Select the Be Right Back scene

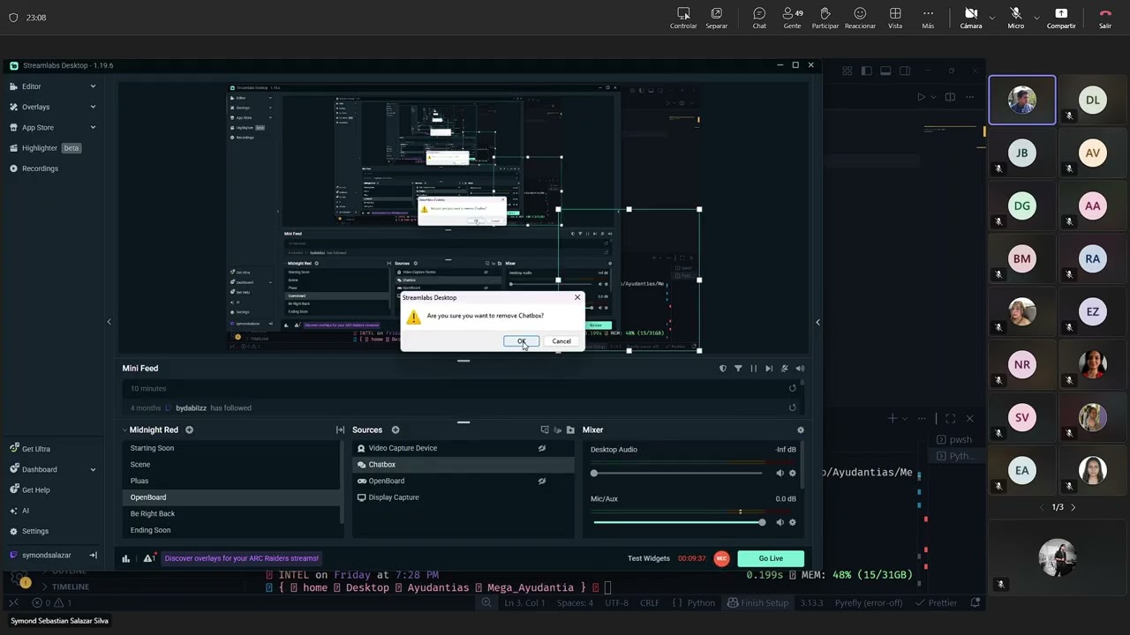[x=231, y=513]
